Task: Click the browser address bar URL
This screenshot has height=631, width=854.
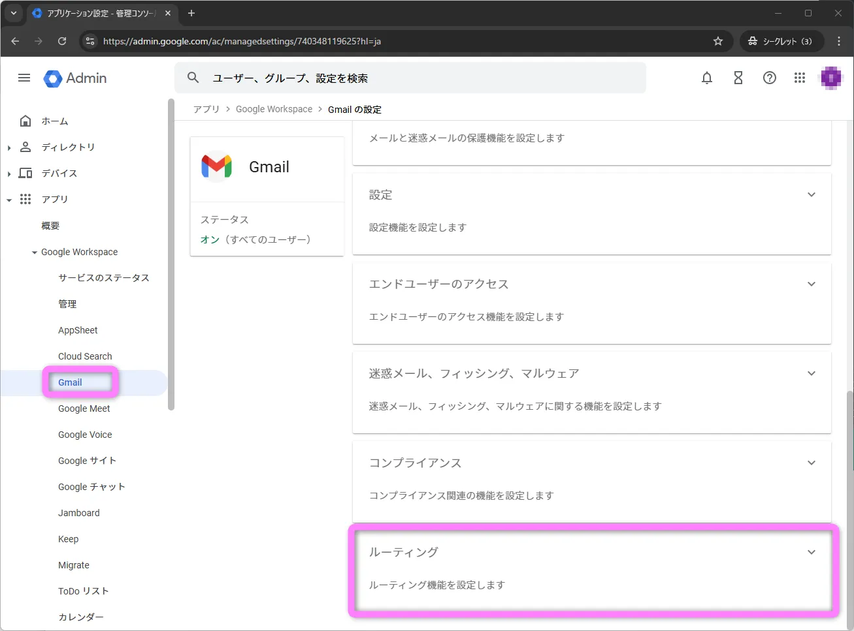Action: 242,41
